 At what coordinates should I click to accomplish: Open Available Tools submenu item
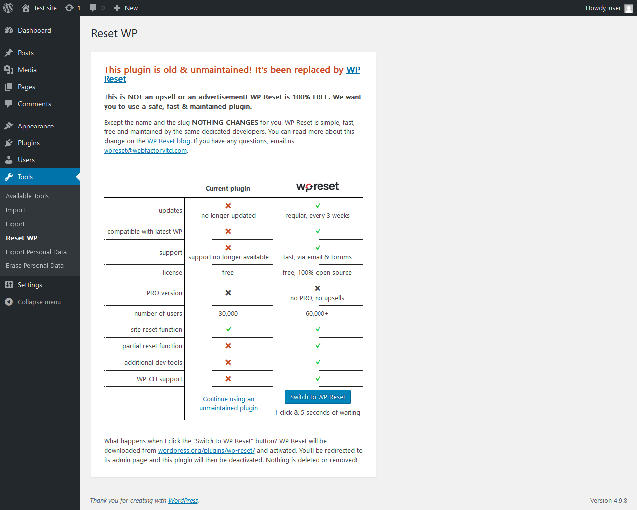pos(27,196)
